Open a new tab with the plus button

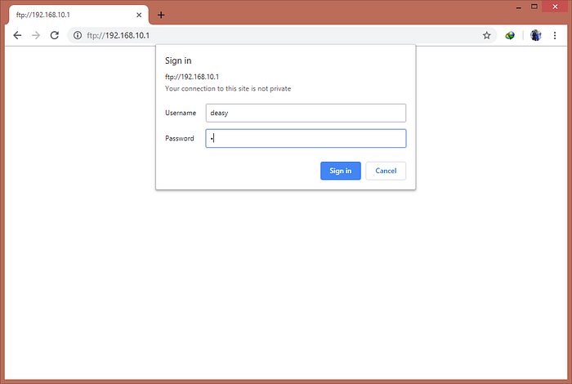click(x=161, y=15)
